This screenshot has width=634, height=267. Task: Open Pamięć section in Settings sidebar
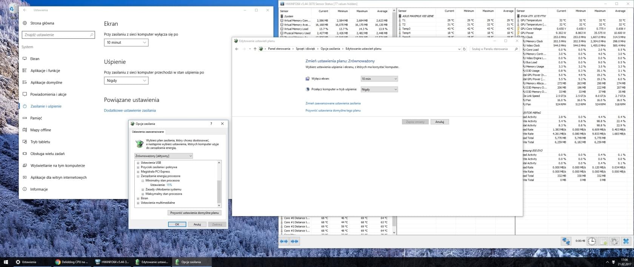coord(36,118)
